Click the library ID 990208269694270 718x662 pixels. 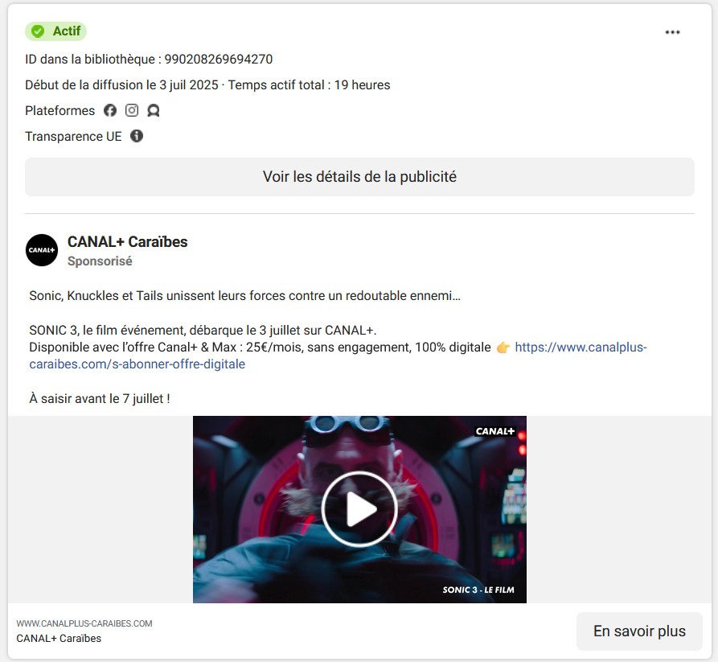(219, 59)
